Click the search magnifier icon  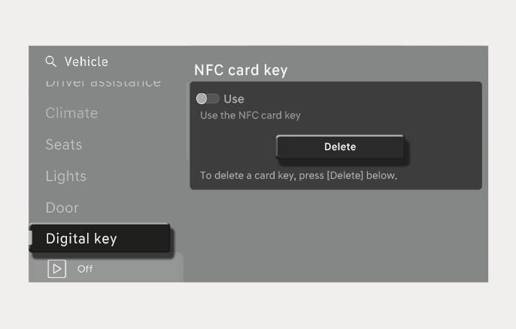pyautogui.click(x=50, y=61)
